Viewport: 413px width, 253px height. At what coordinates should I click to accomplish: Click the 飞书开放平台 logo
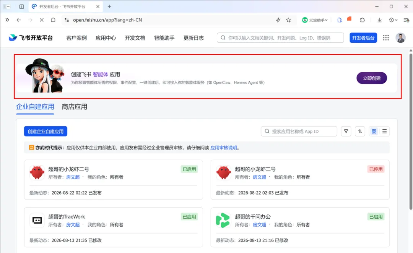(x=31, y=38)
